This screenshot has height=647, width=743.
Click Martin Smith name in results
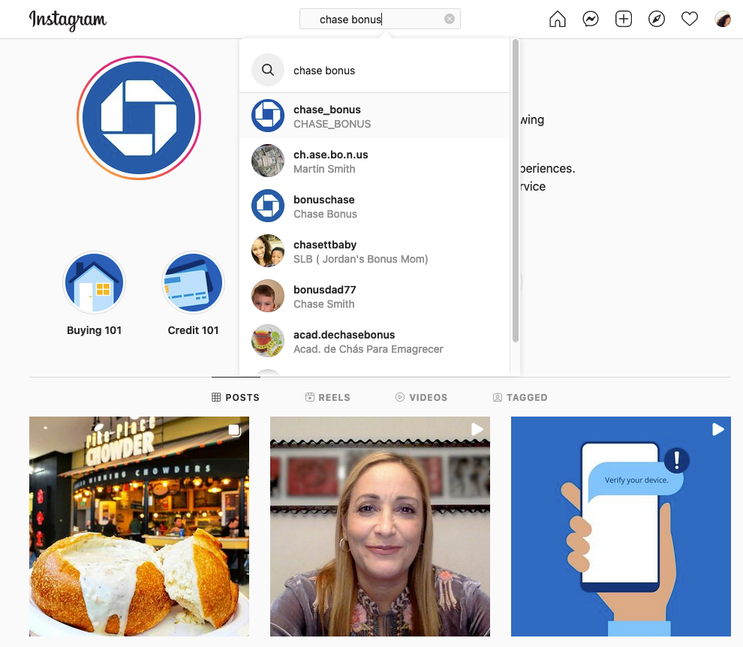click(x=324, y=169)
